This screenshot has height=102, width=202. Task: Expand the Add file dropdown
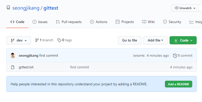pyautogui.click(x=155, y=40)
